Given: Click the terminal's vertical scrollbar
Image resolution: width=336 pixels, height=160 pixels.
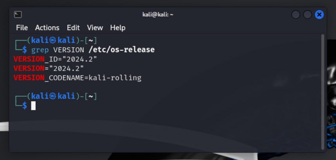Looking at the screenshot, I should tap(323, 90).
